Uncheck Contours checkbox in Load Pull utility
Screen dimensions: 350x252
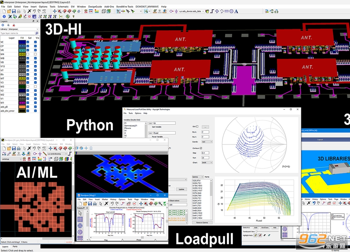pos(201,148)
